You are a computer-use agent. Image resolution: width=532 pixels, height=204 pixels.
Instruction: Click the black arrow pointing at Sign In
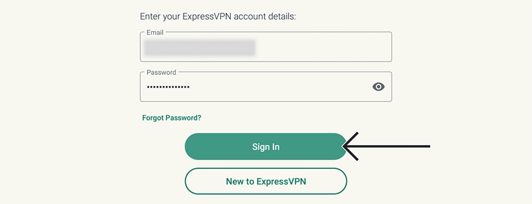(386, 147)
